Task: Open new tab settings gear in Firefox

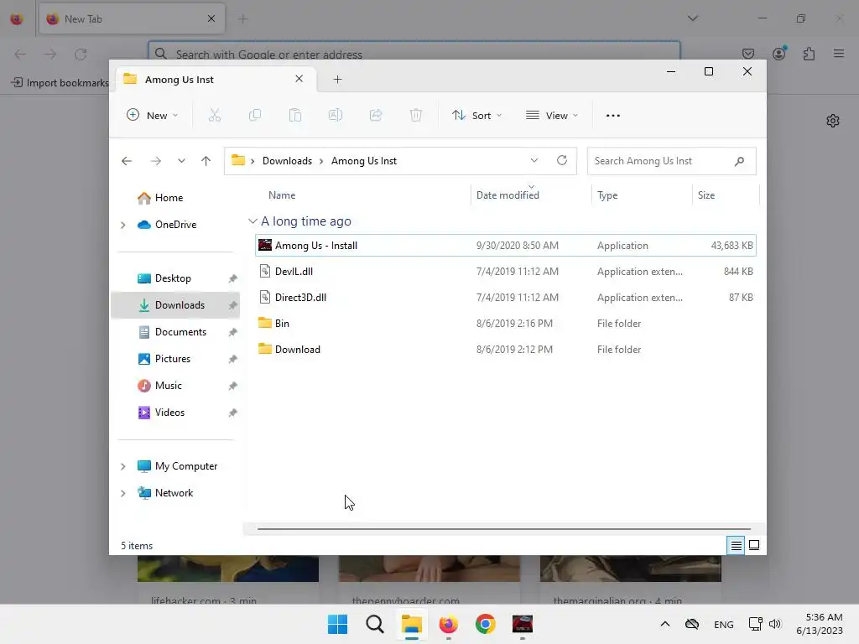Action: [833, 121]
